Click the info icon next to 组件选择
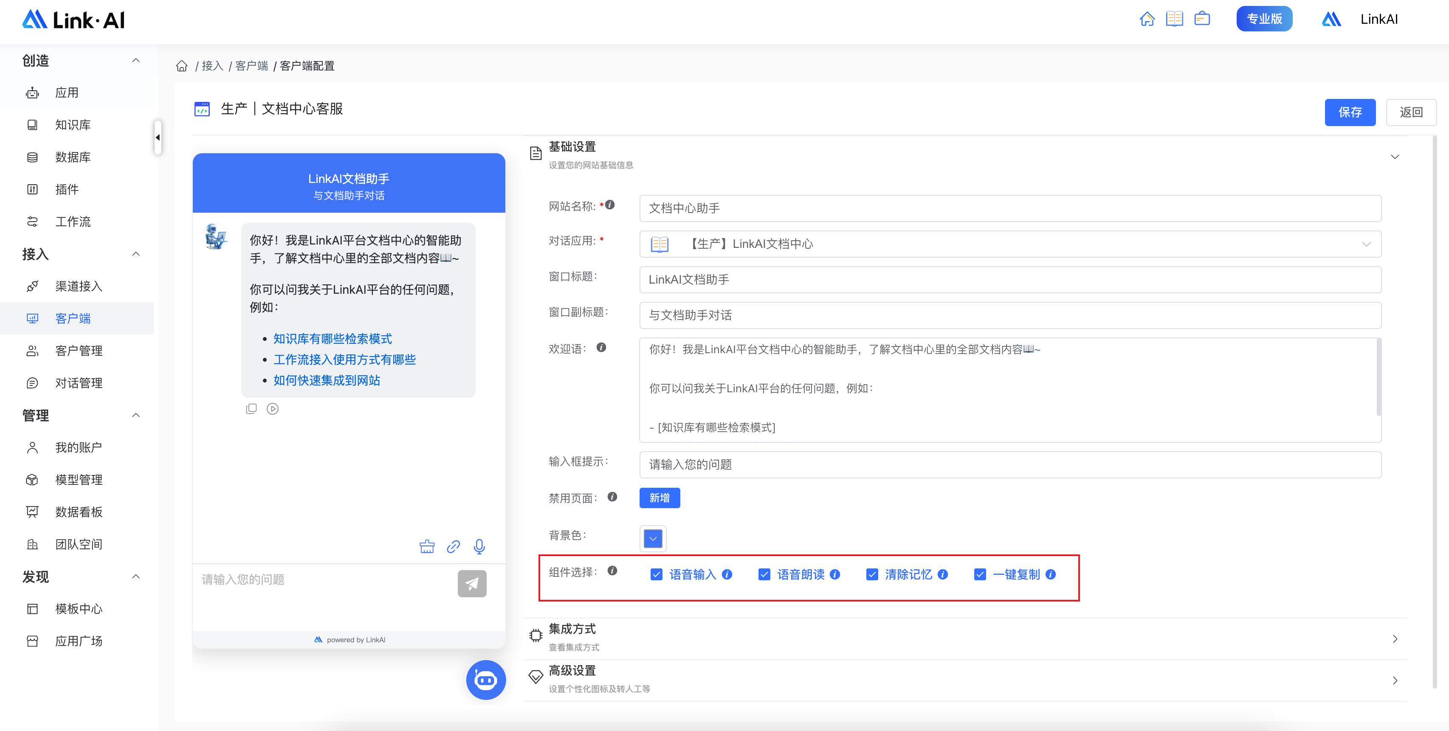 tap(612, 571)
